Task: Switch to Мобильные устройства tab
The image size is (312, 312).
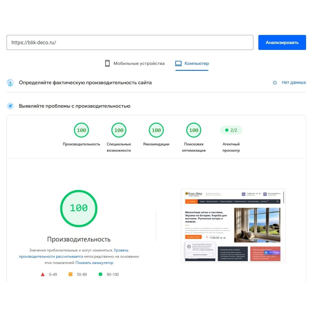Action: [135, 63]
